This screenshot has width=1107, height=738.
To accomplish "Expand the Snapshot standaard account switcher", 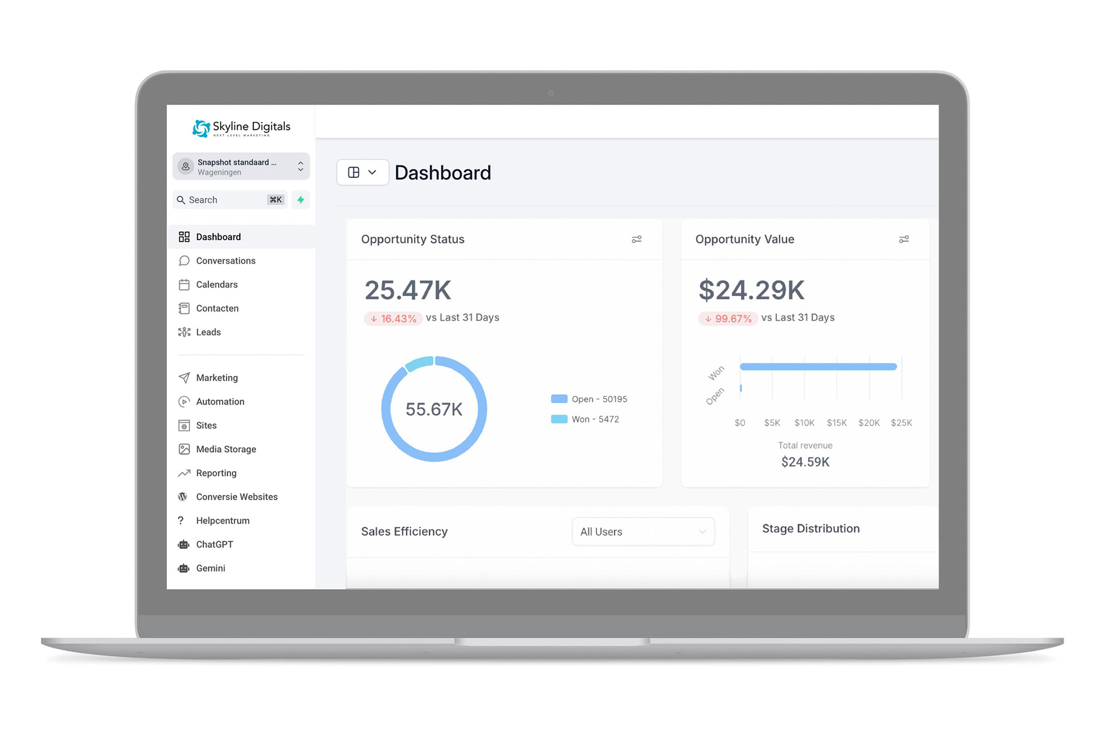I will 241,167.
